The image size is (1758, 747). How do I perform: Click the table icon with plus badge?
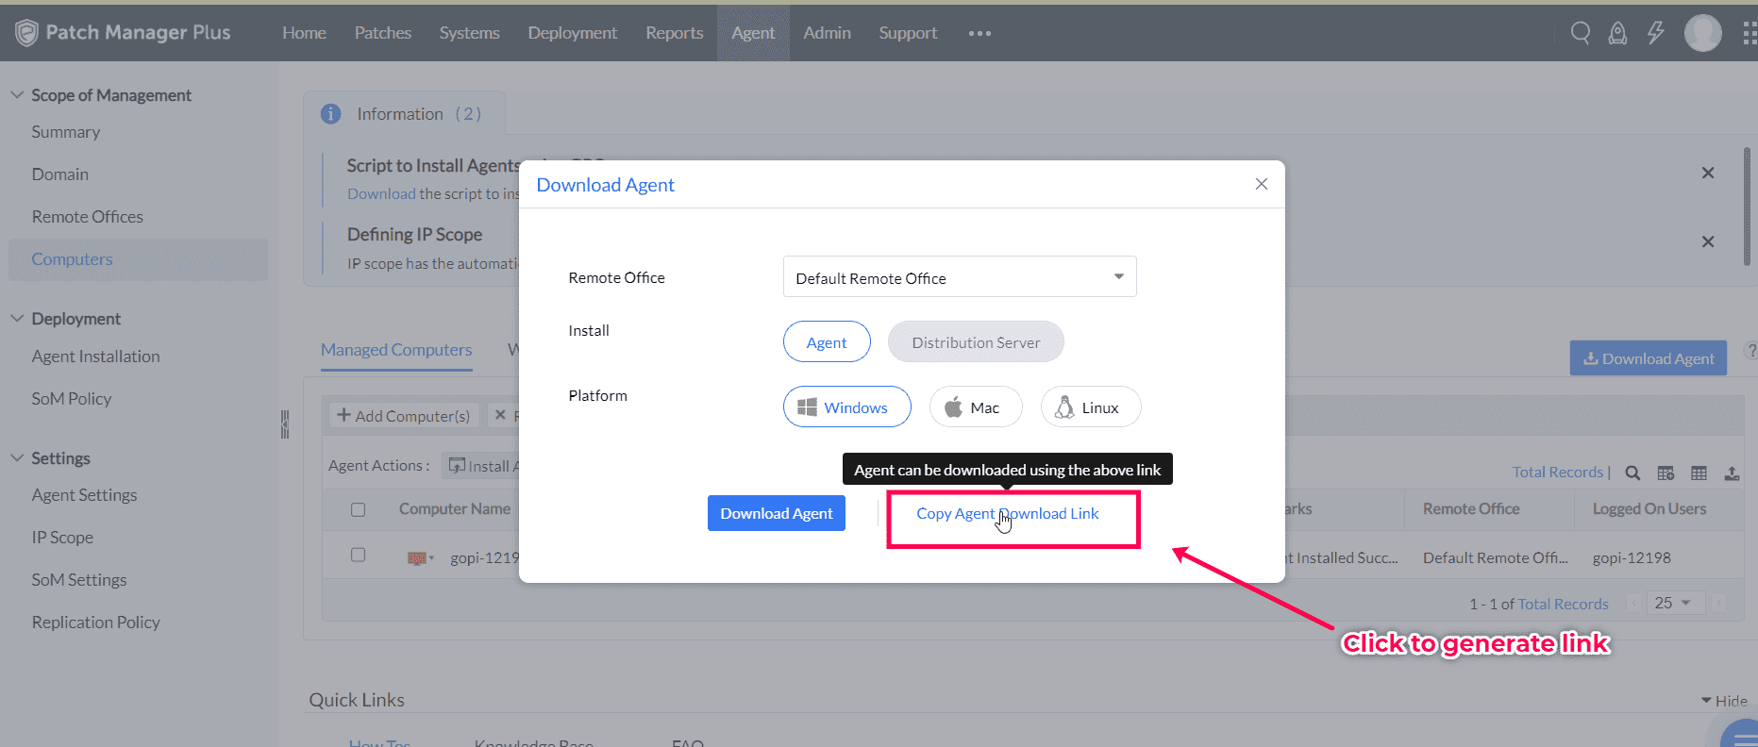click(x=1666, y=473)
